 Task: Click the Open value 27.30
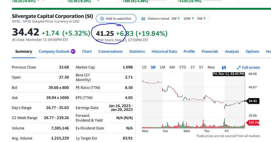(x=64, y=77)
